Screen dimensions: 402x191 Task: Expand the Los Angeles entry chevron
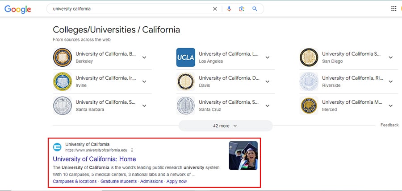coord(268,57)
